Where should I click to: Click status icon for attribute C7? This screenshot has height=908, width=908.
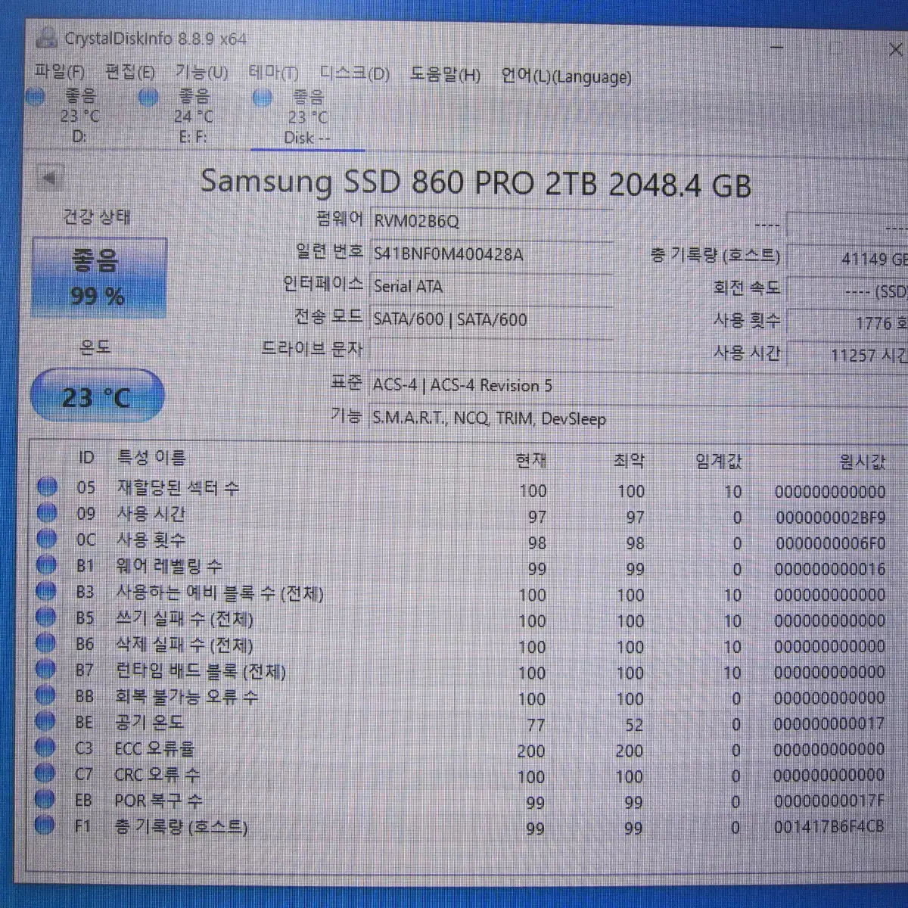(x=45, y=773)
